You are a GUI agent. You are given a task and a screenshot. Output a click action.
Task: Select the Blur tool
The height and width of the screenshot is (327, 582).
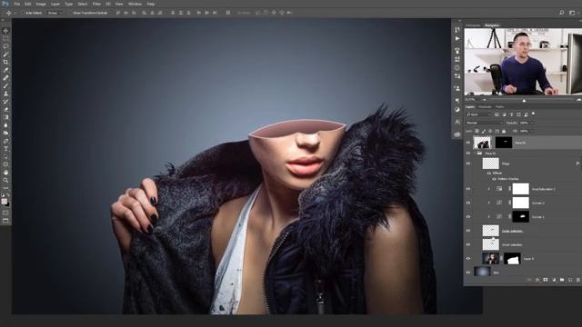pyautogui.click(x=5, y=125)
